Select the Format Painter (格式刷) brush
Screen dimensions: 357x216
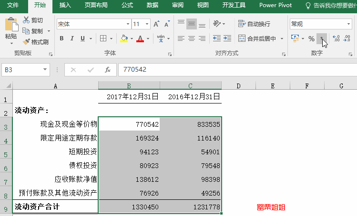click(26, 42)
